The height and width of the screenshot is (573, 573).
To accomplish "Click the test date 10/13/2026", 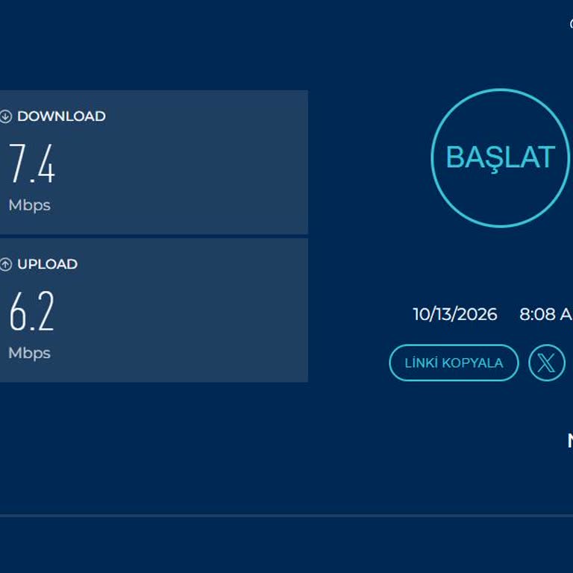I will (455, 314).
